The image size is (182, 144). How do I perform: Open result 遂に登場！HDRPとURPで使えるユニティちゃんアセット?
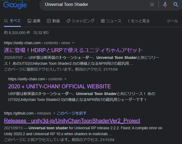[73, 50]
